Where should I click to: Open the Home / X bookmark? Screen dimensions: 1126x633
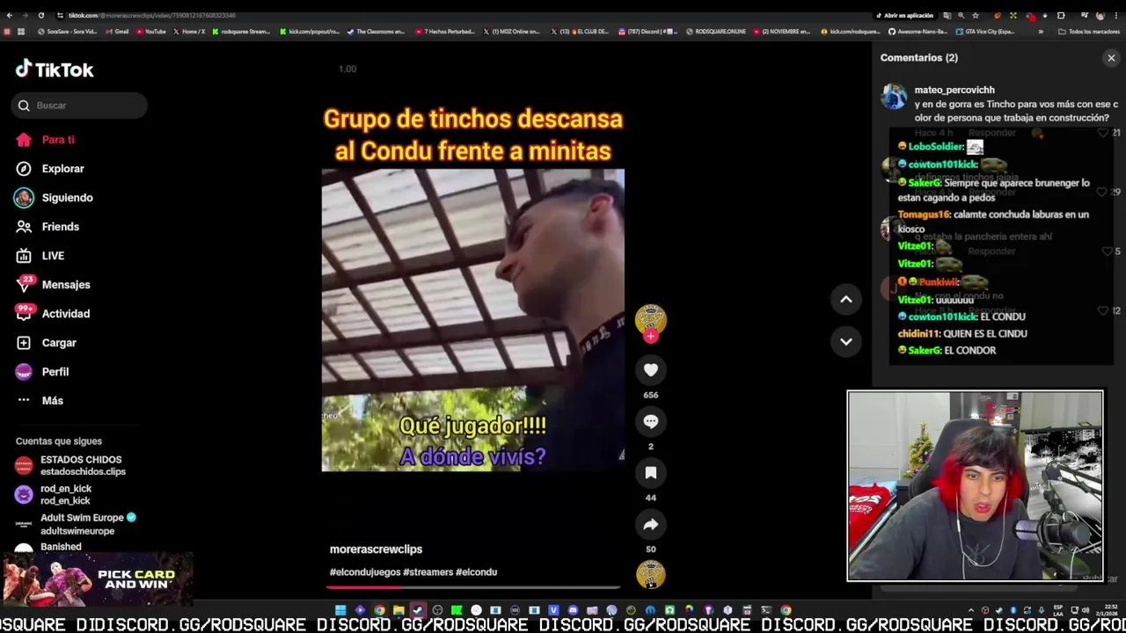189,32
